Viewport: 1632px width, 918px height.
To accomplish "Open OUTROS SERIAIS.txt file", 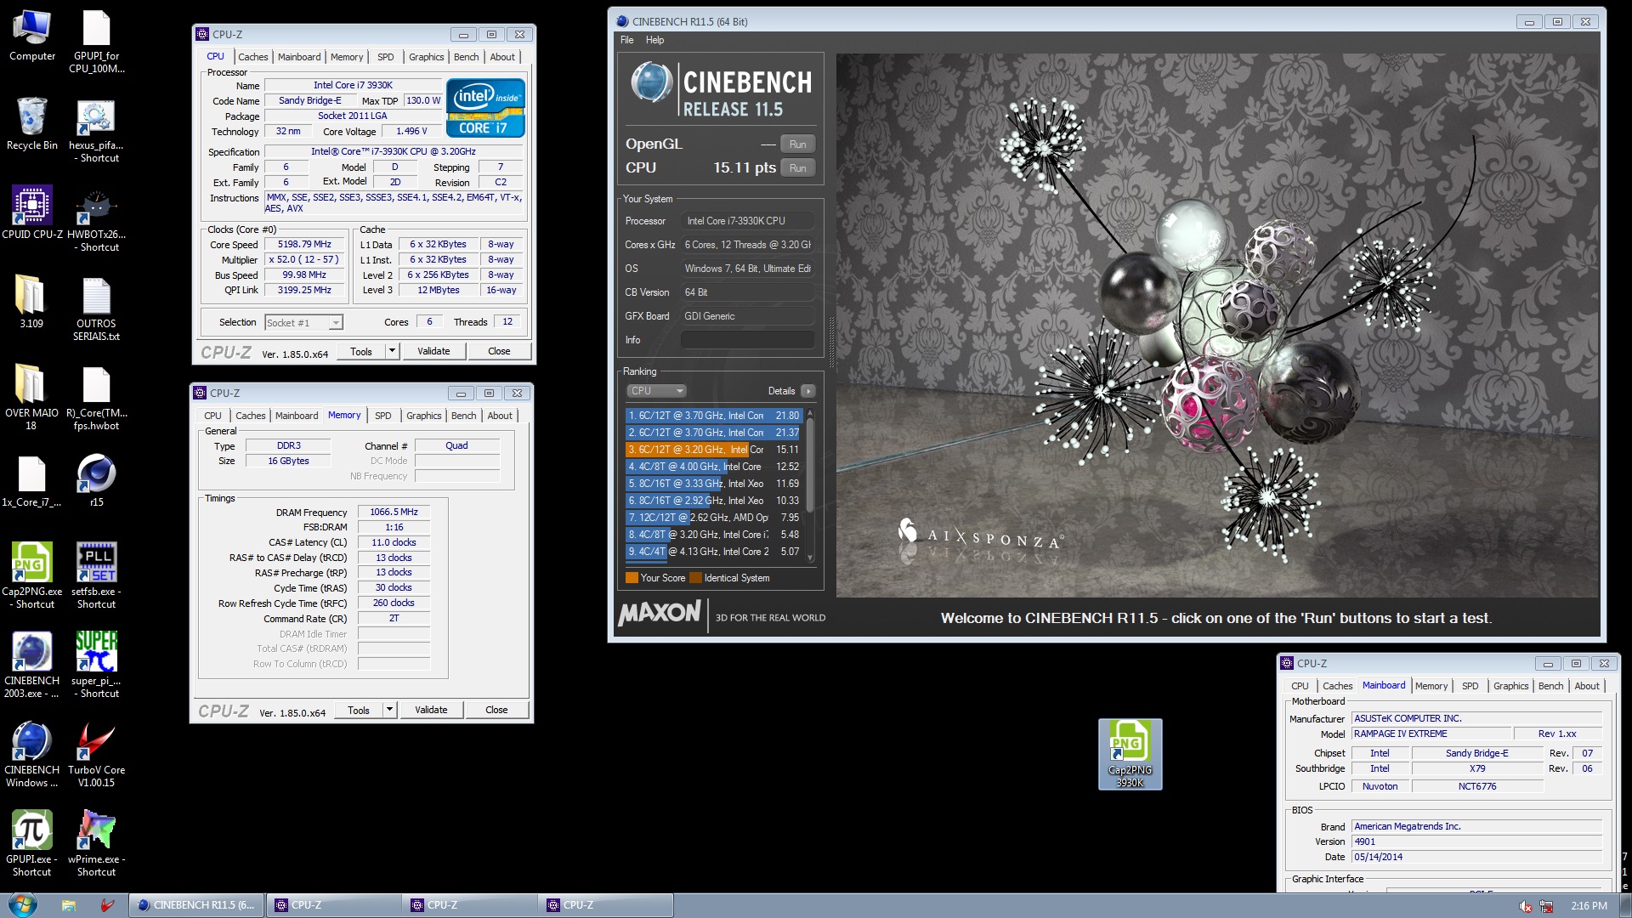I will (97, 309).
